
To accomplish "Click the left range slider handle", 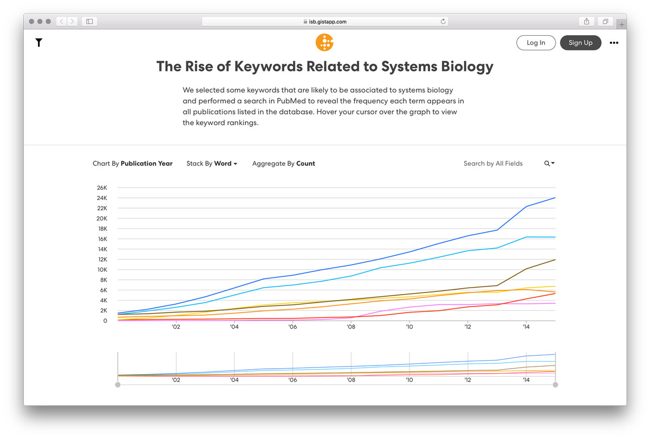I will pos(118,384).
